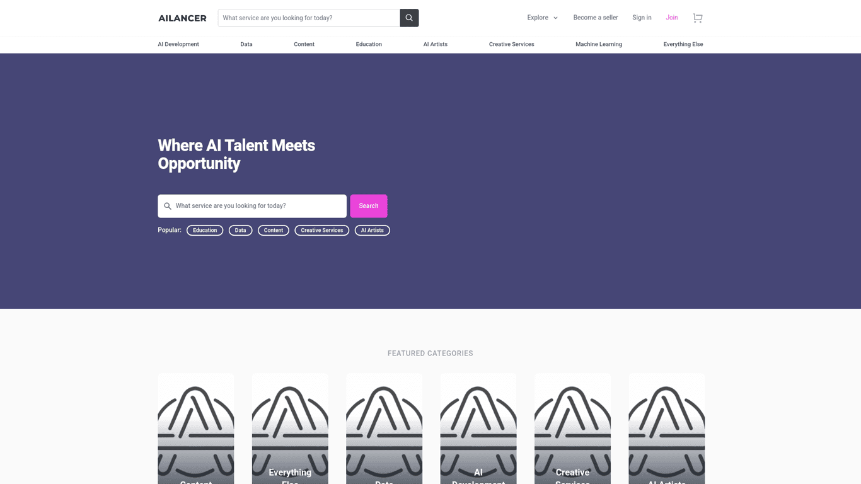Click Sign in link
Image resolution: width=861 pixels, height=484 pixels.
coord(642,18)
